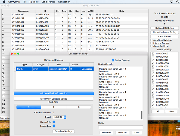Open the Apple menu
Screen dimensions: 180x136
pos(4,2)
